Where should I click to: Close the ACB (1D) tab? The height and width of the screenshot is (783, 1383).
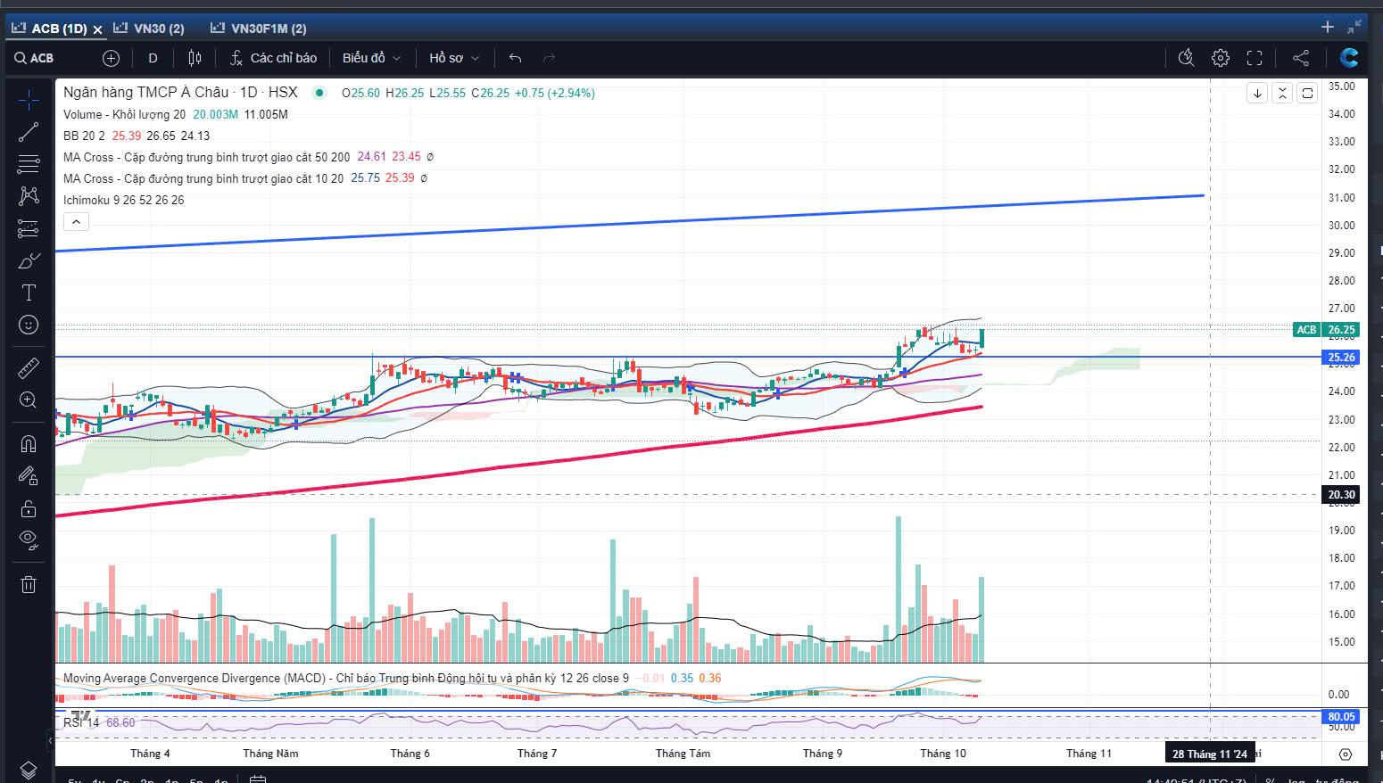(x=98, y=29)
